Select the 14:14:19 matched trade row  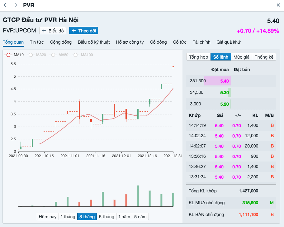[231, 125]
